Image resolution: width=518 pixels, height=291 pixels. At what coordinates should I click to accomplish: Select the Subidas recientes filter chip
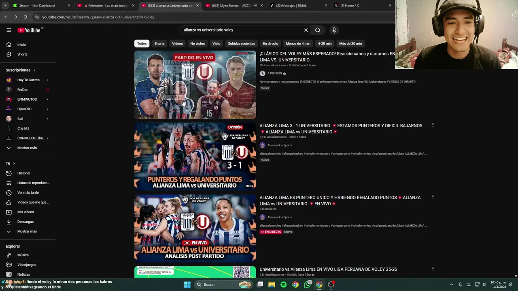coord(242,43)
